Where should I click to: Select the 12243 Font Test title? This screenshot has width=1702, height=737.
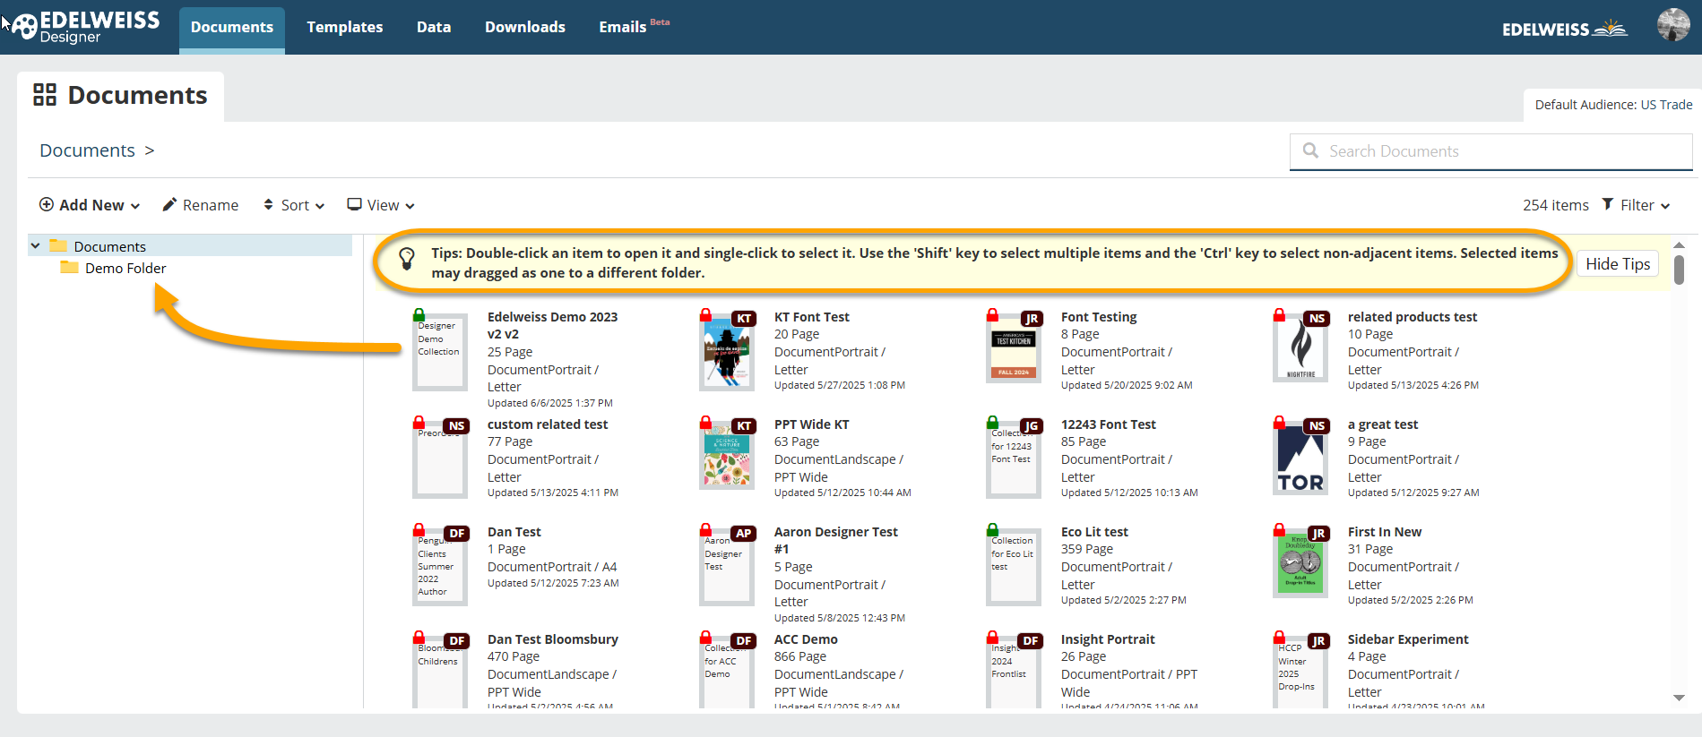(x=1109, y=424)
